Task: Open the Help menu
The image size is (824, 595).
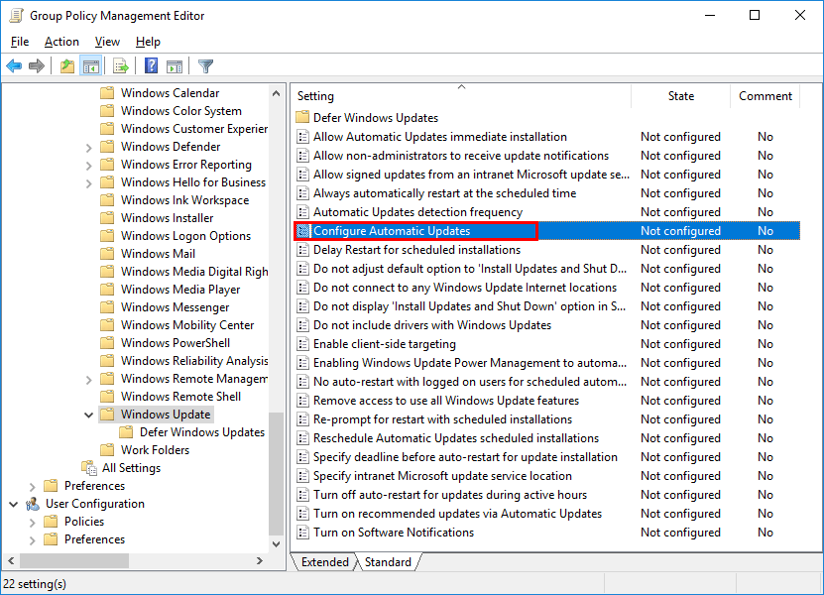Action: click(x=148, y=42)
